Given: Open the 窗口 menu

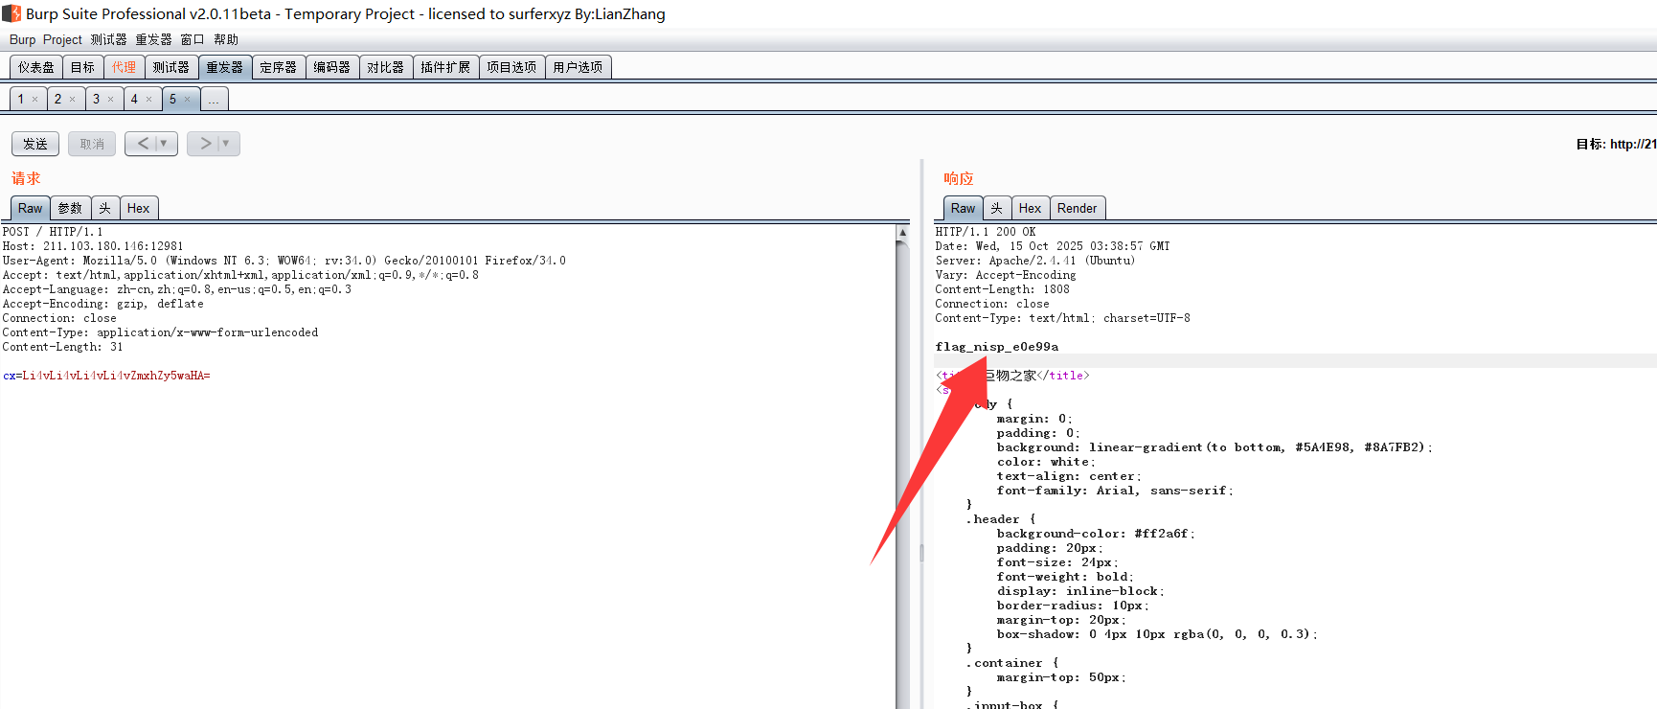Looking at the screenshot, I should point(192,39).
